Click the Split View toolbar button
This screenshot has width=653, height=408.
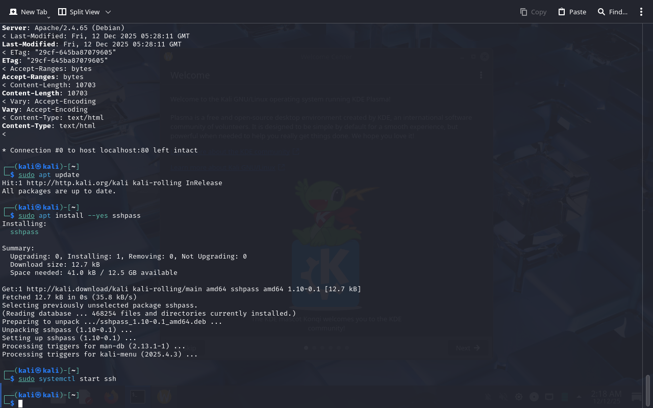79,12
